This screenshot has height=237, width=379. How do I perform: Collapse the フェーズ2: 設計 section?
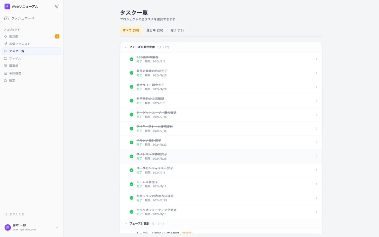[x=126, y=223]
